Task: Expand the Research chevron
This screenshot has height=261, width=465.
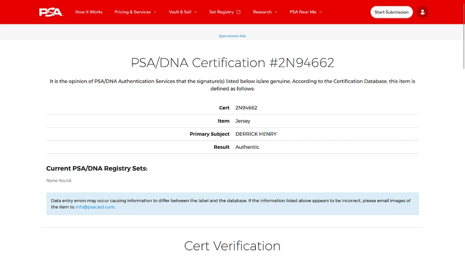Action: (276, 12)
